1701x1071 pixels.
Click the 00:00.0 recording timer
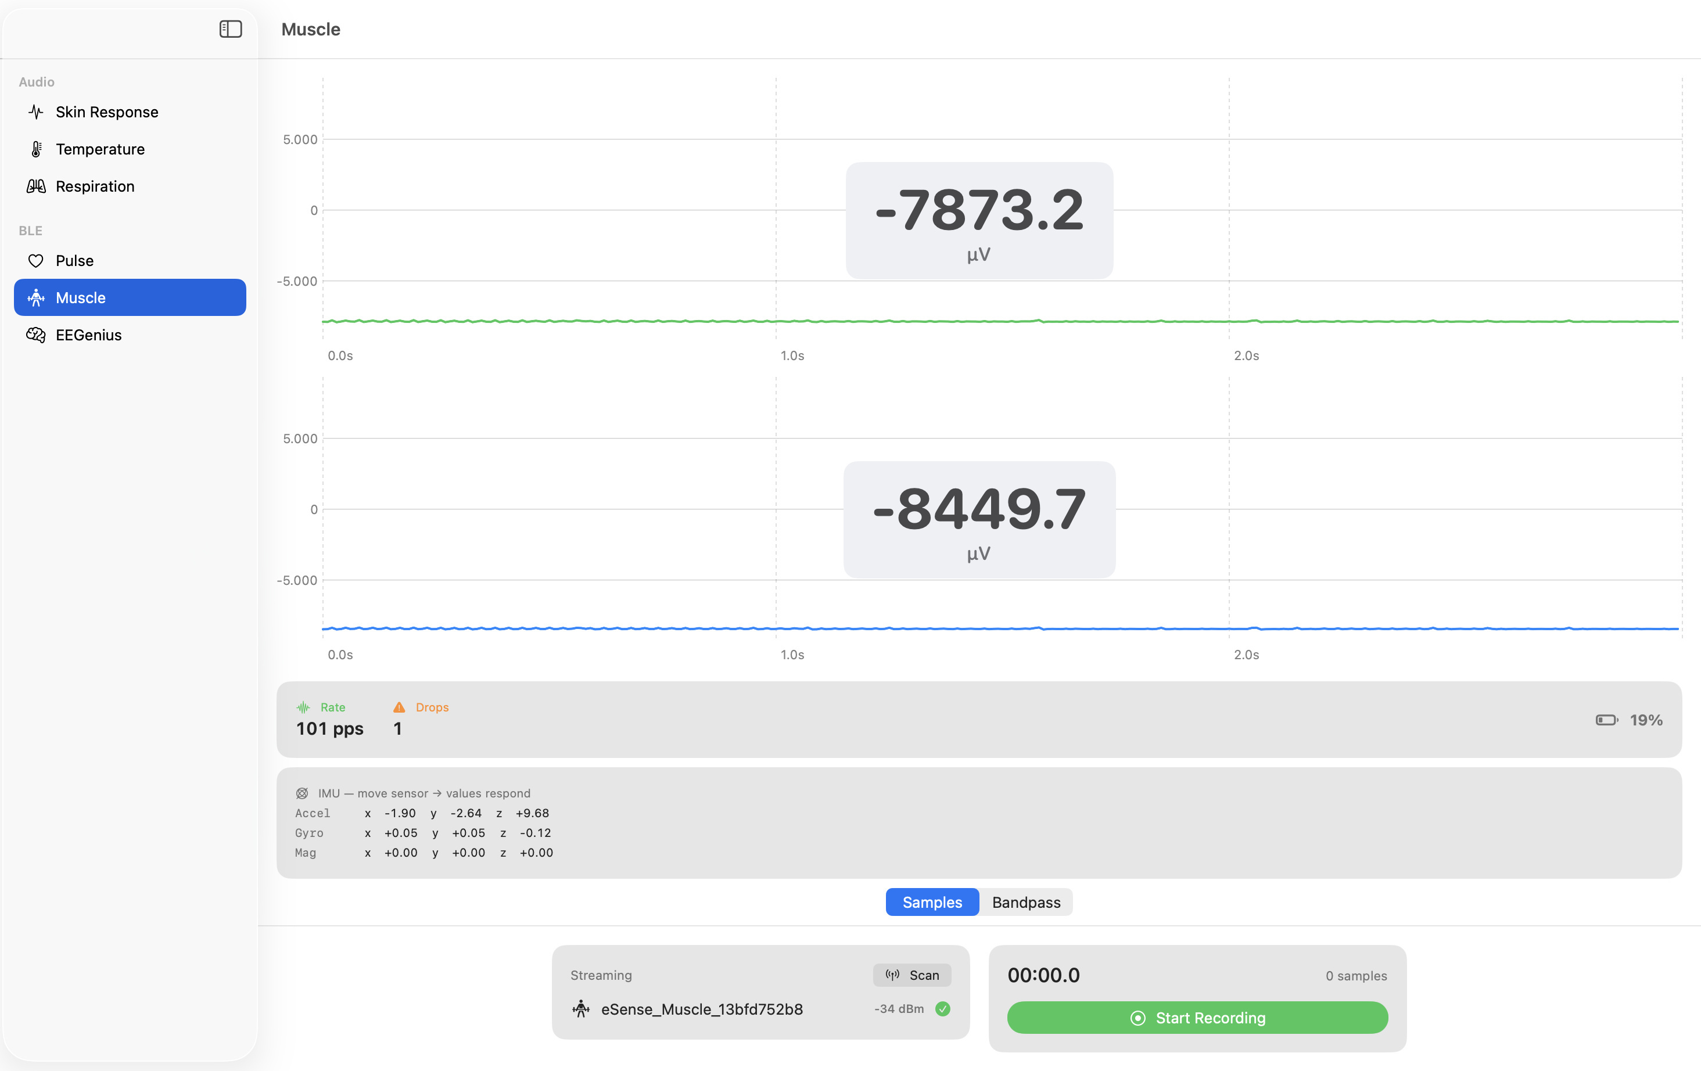tap(1044, 975)
